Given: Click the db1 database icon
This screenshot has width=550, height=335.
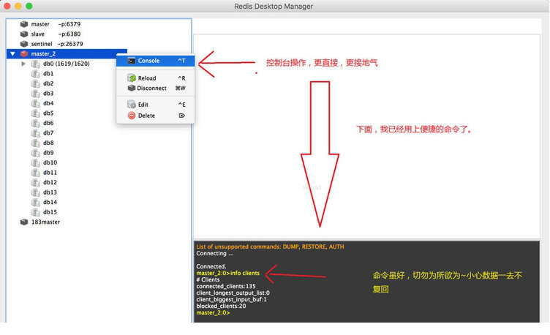Looking at the screenshot, I should click(35, 74).
